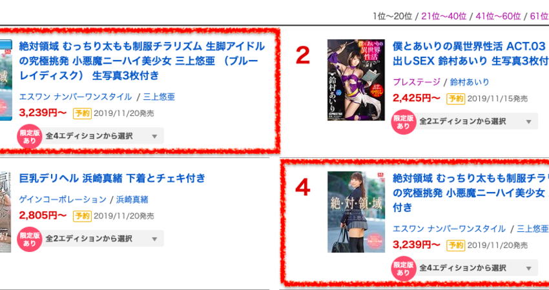This screenshot has width=549, height=290.
Task: Expand the 全2エディション dropdown for 巨乳デリヘル
Action: (x=102, y=238)
